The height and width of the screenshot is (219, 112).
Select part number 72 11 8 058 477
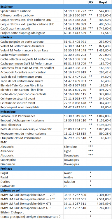click(75, 99)
